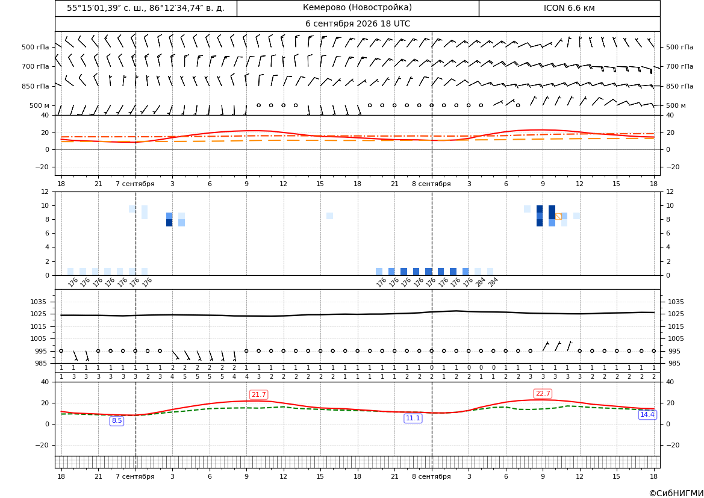Click the 850 гПа left axis label
Screen dimensions: 704x498
[35, 86]
